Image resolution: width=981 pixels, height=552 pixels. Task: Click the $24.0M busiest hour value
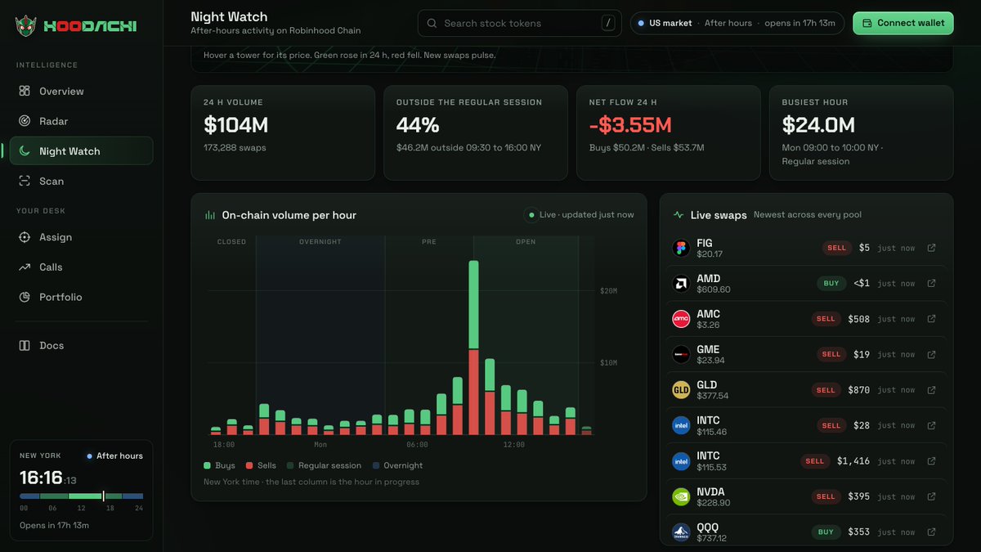(x=818, y=125)
